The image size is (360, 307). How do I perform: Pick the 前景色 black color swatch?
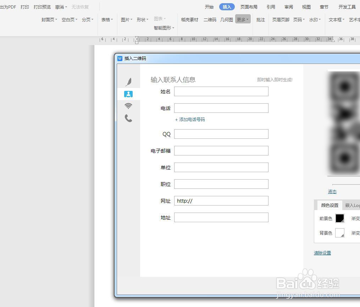click(339, 218)
